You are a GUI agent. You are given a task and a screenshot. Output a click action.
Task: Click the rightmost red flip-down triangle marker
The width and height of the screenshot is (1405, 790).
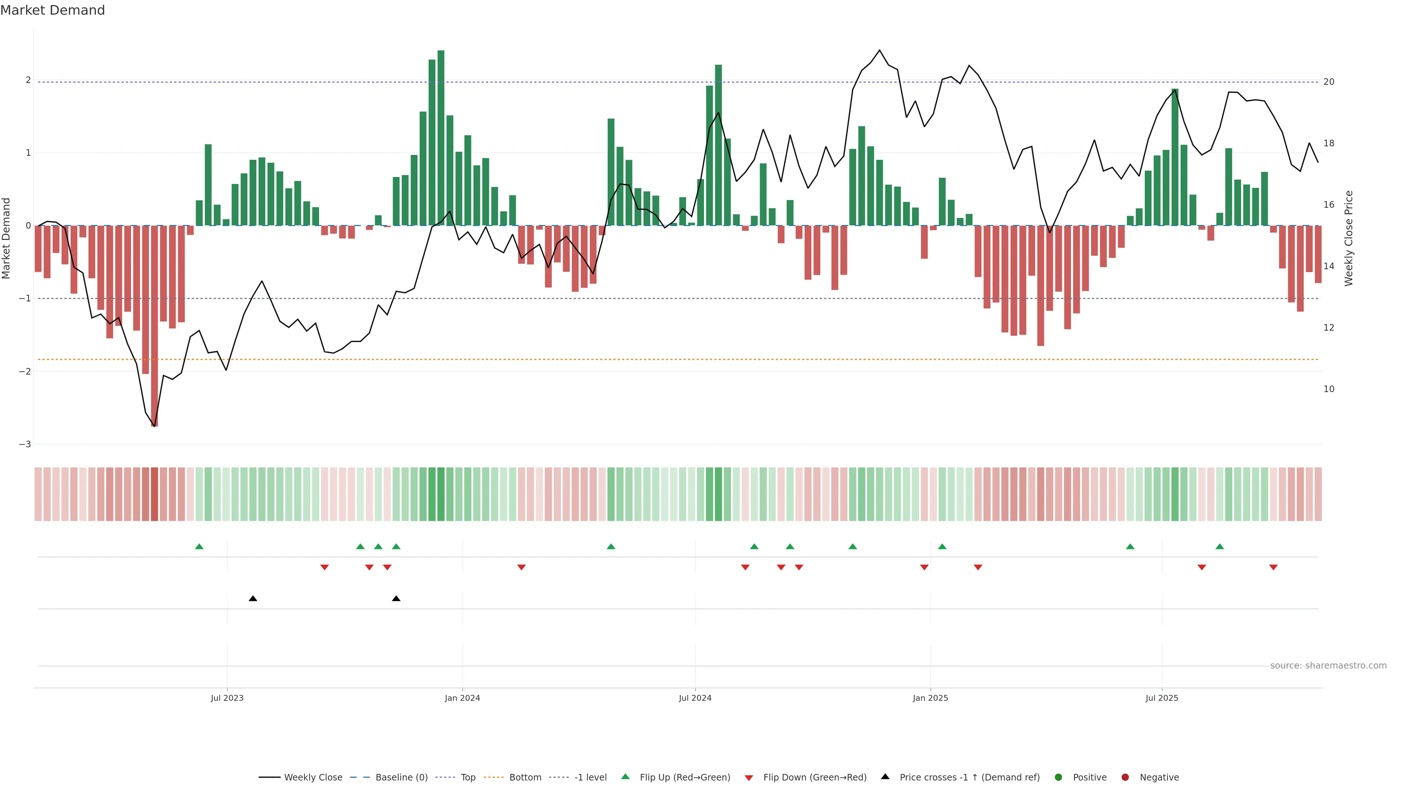[x=1274, y=568]
